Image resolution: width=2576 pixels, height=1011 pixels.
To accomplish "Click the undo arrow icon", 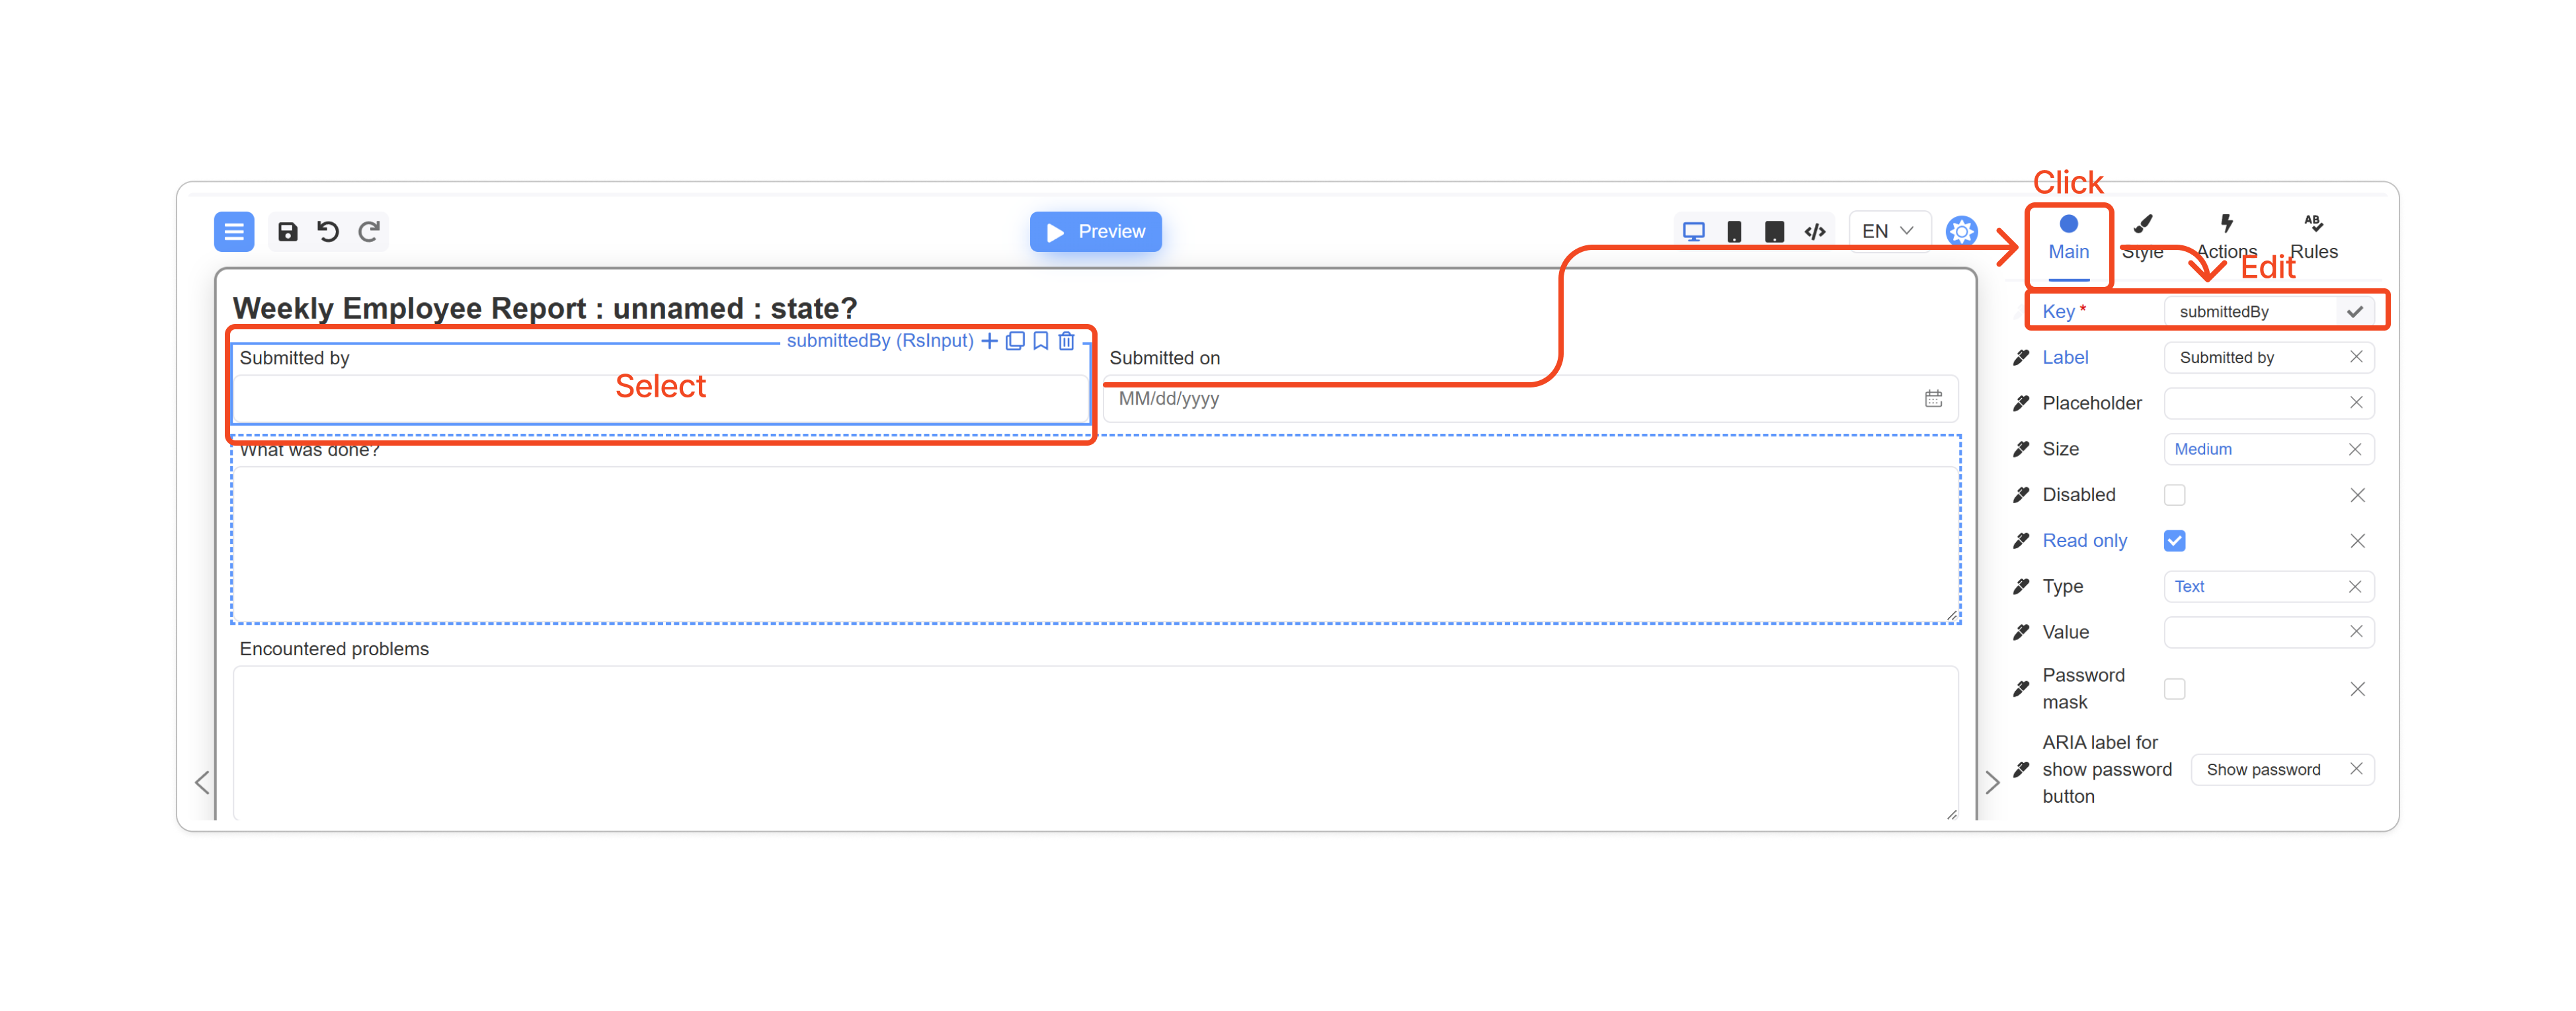I will click(x=328, y=232).
